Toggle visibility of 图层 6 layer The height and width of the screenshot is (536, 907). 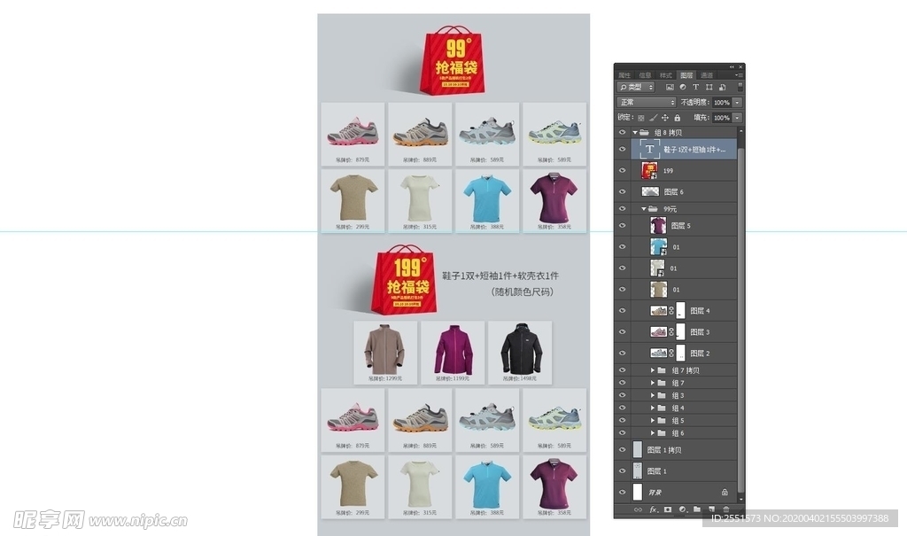pyautogui.click(x=622, y=191)
